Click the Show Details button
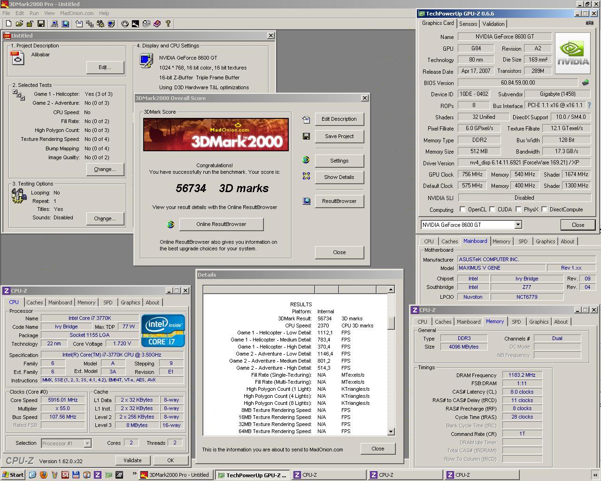 [339, 177]
